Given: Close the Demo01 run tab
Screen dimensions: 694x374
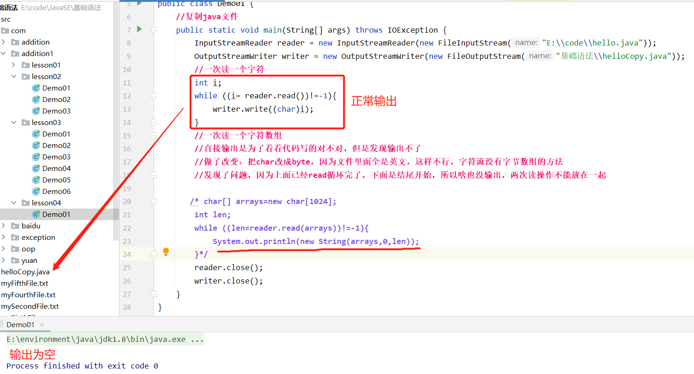Looking at the screenshot, I should coord(42,324).
